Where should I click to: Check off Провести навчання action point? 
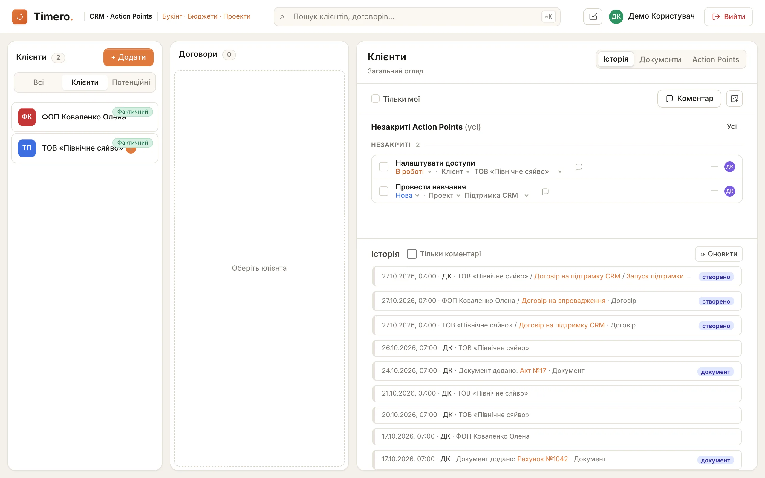pyautogui.click(x=383, y=191)
